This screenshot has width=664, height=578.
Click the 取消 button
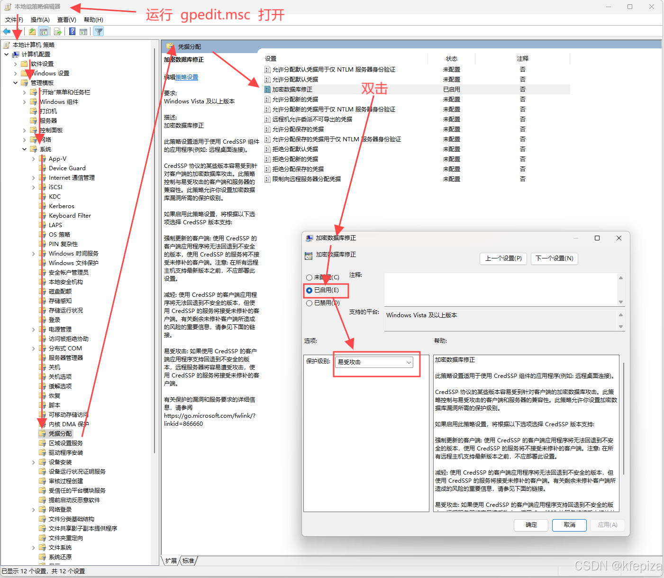(x=570, y=525)
